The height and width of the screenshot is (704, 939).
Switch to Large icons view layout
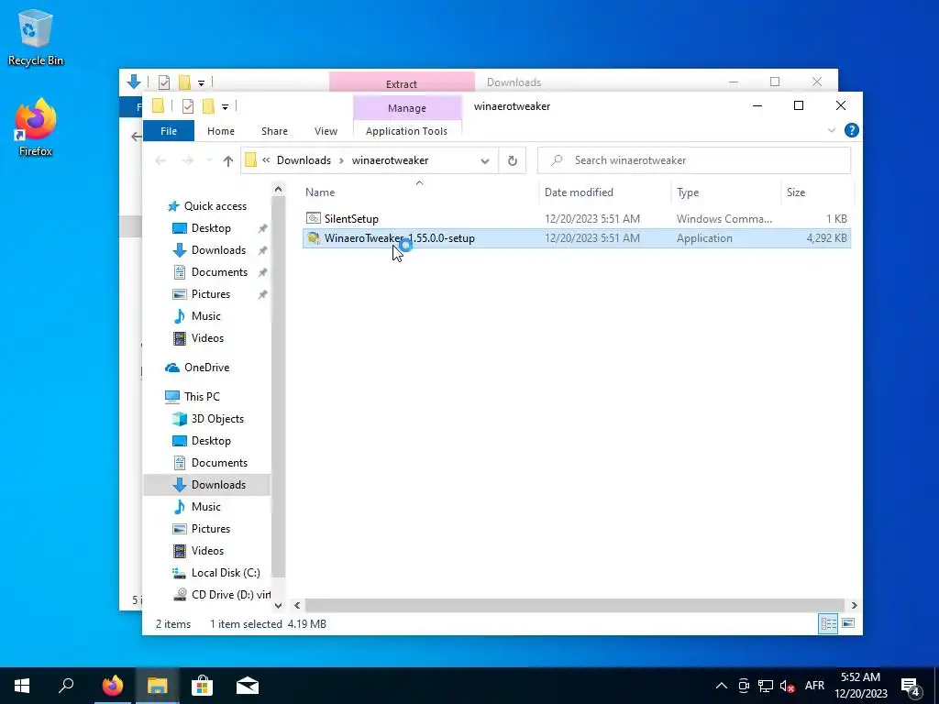(x=848, y=623)
